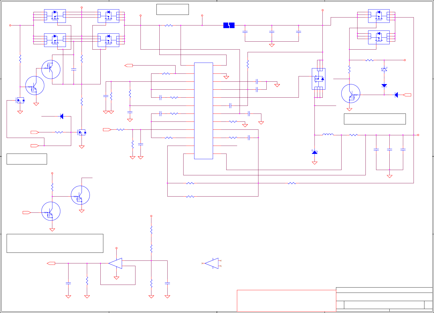Click the red-bordered title block area
The image size is (434, 313).
coord(286,301)
